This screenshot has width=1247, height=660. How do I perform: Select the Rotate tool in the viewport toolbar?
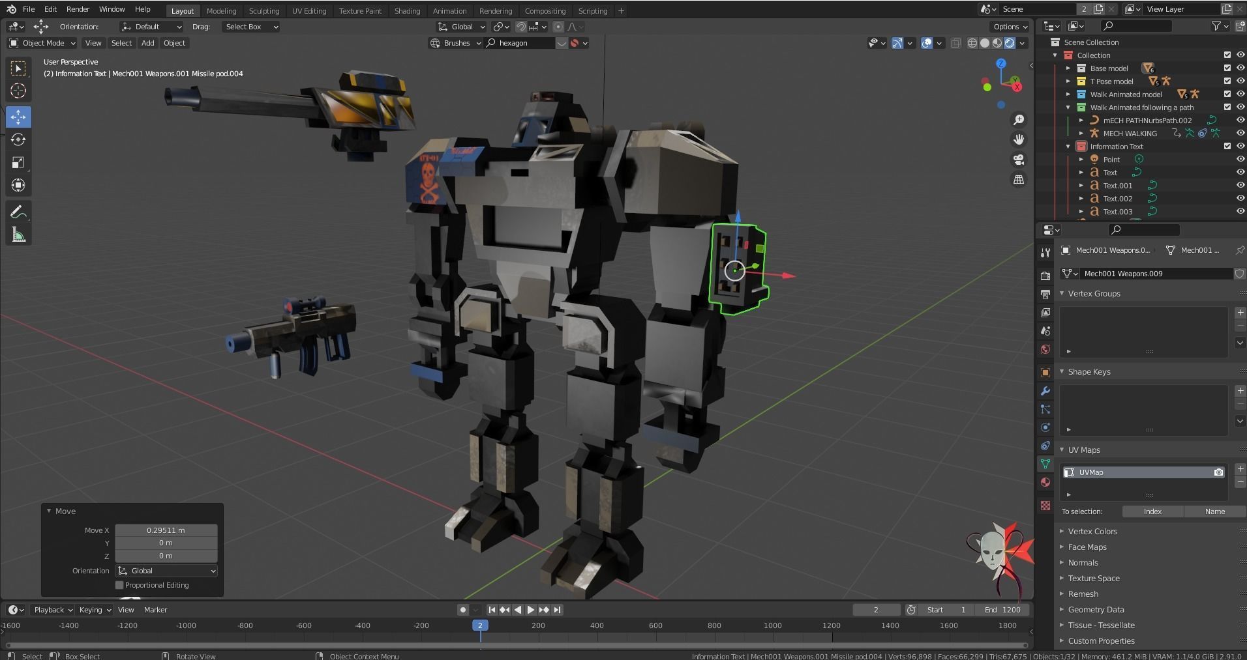(x=18, y=139)
